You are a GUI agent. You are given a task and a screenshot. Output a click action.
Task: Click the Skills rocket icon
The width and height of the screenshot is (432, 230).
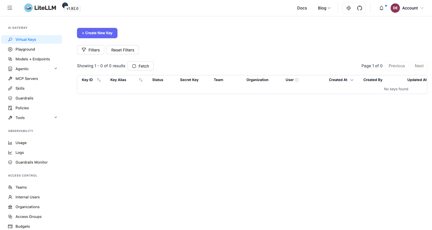click(x=10, y=89)
